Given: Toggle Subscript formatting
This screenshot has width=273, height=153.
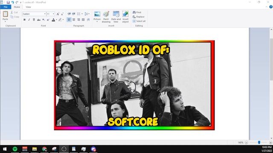Looking at the screenshot, I should [x=44, y=20].
